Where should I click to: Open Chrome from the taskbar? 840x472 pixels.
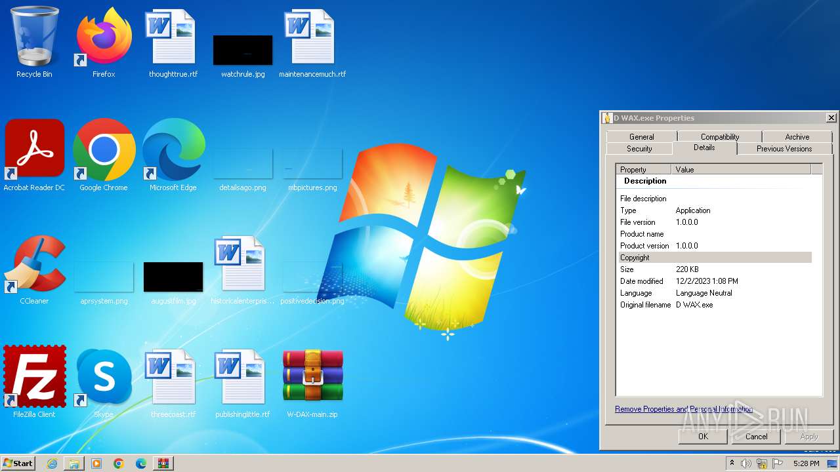(x=119, y=463)
